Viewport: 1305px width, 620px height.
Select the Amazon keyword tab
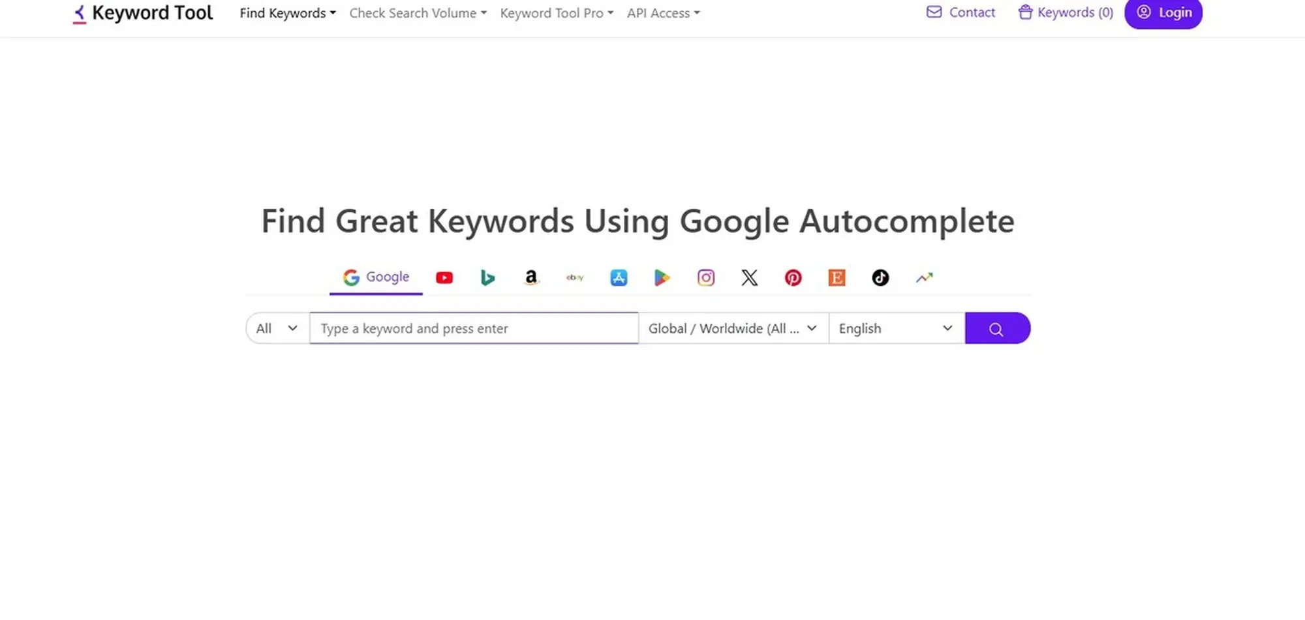pyautogui.click(x=531, y=278)
